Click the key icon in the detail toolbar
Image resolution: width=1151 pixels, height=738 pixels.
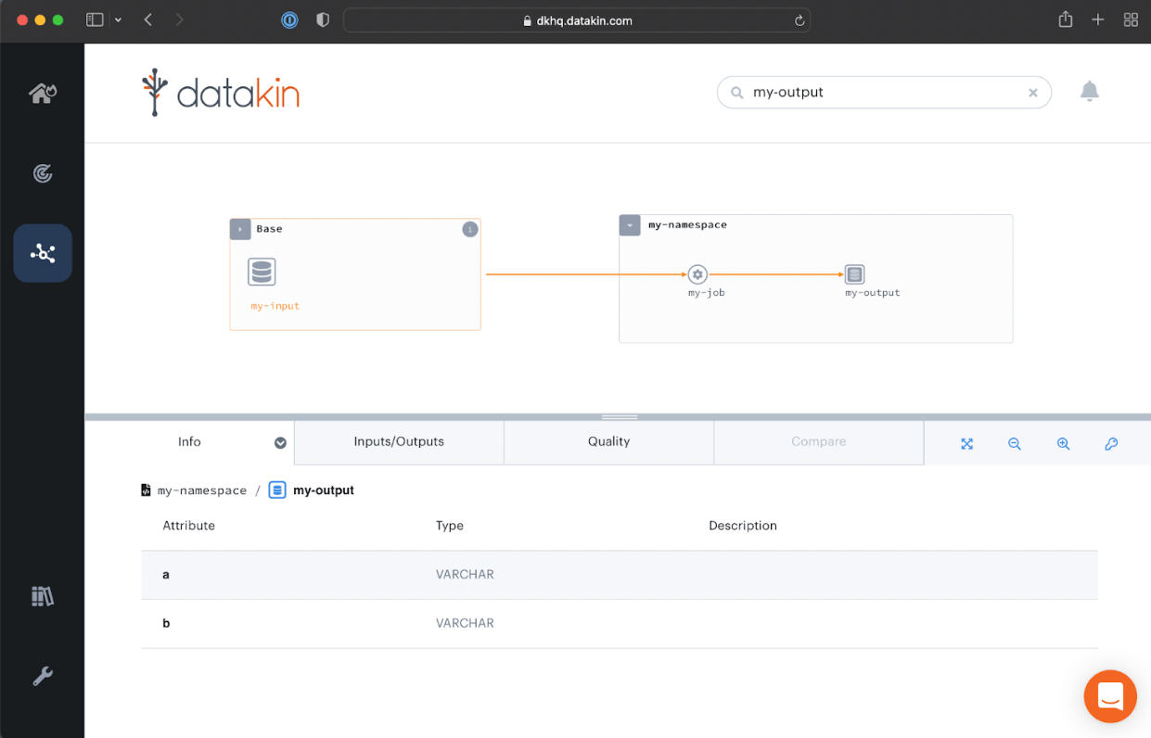tap(1111, 443)
